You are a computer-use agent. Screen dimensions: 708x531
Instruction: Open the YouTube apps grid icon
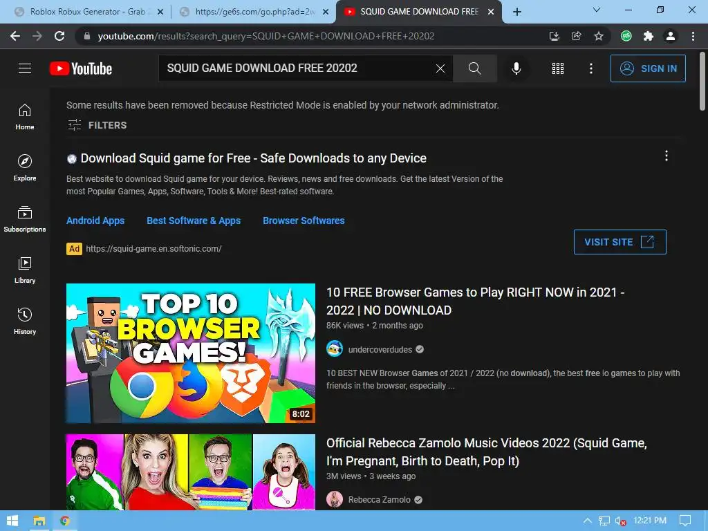[x=558, y=68]
